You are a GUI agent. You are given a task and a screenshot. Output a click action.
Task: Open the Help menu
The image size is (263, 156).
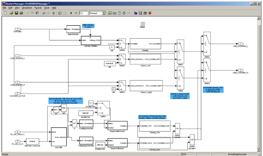click(54, 8)
